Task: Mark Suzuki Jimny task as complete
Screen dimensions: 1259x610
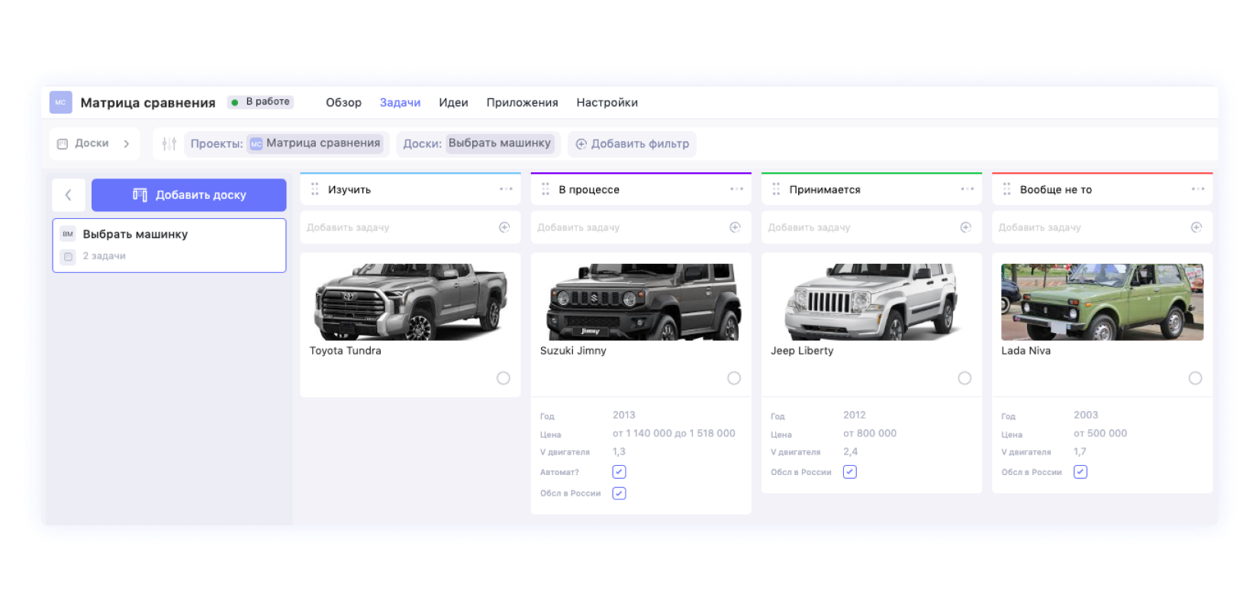Action: pos(734,378)
